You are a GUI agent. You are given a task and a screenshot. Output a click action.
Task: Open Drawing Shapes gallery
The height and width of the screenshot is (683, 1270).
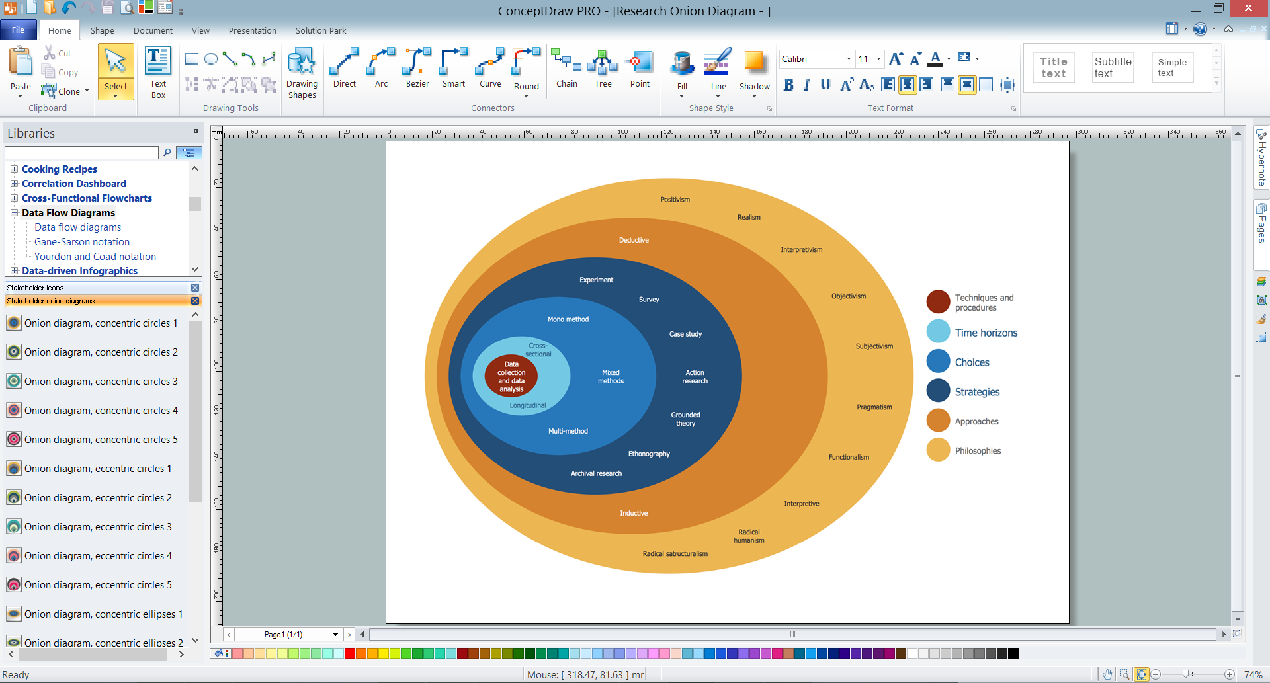click(x=302, y=72)
